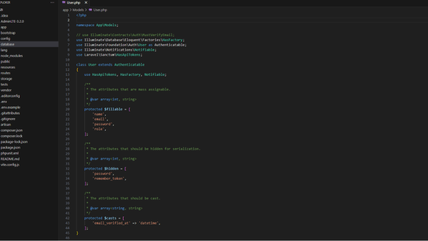This screenshot has height=241, width=428.
Task: Click the HasFactory import line
Action: 130,40
